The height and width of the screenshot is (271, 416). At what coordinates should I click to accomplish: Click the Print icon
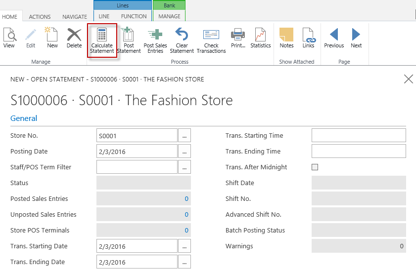[238, 39]
